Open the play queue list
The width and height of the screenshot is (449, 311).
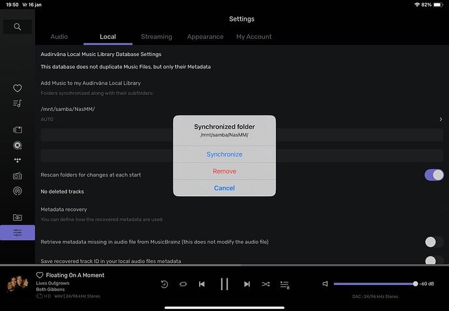pos(284,284)
